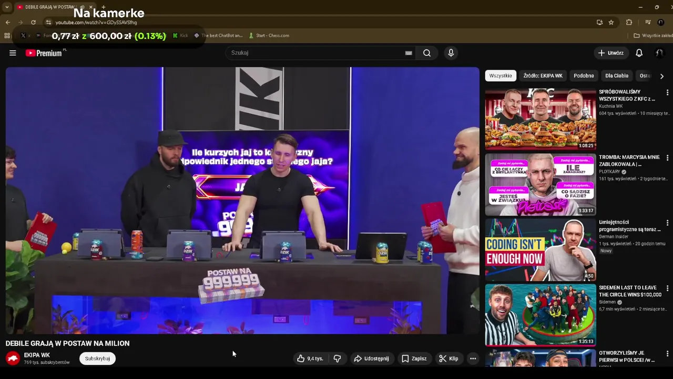
Task: Click the PLOTKARY channel text
Action: [x=609, y=172]
